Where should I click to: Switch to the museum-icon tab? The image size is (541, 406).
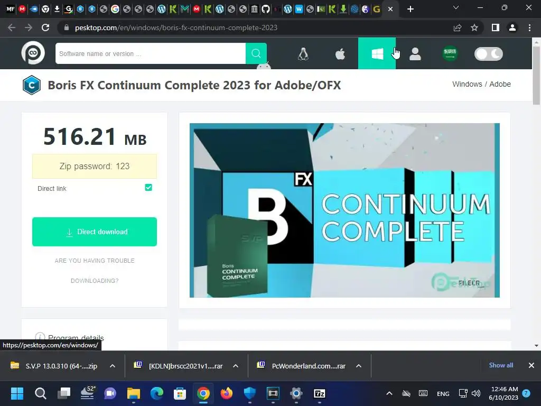[x=254, y=9]
